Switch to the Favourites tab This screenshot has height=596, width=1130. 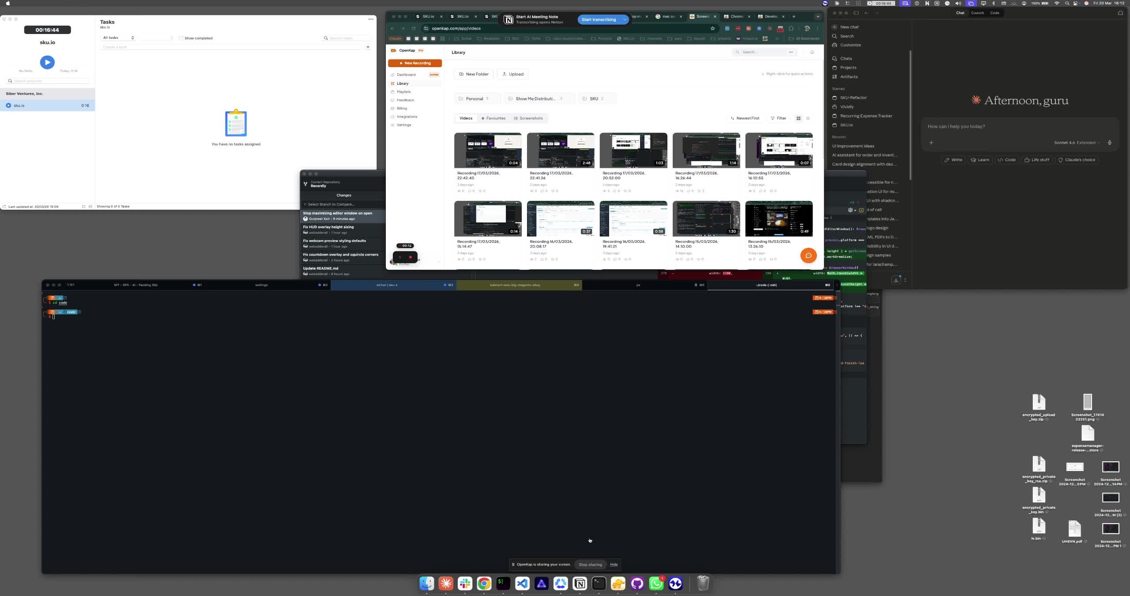click(x=493, y=118)
